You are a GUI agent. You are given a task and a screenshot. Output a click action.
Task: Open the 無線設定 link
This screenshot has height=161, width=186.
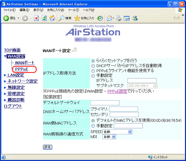tap(16, 88)
